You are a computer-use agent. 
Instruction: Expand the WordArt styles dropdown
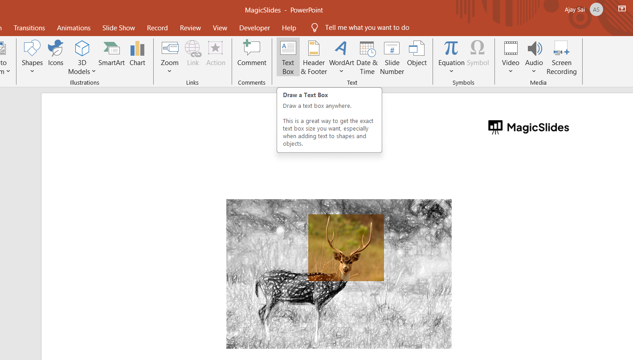342,71
